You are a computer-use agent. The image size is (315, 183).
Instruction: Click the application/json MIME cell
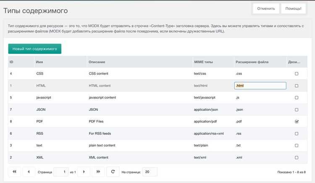click(206, 110)
